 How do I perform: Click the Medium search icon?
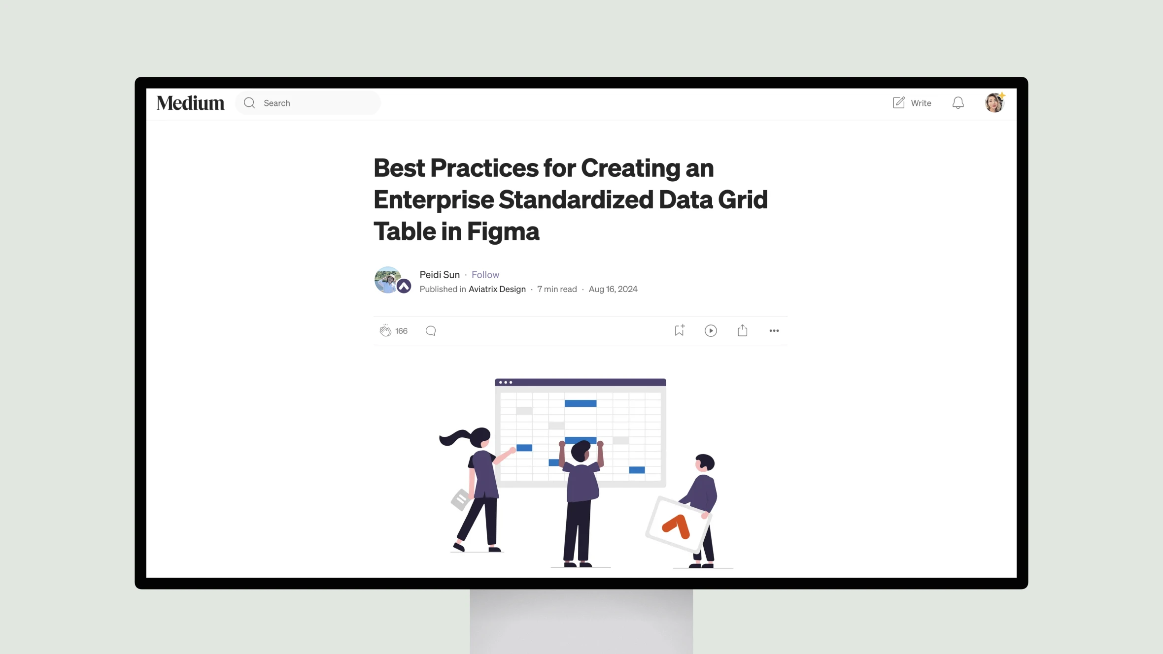[x=249, y=102]
